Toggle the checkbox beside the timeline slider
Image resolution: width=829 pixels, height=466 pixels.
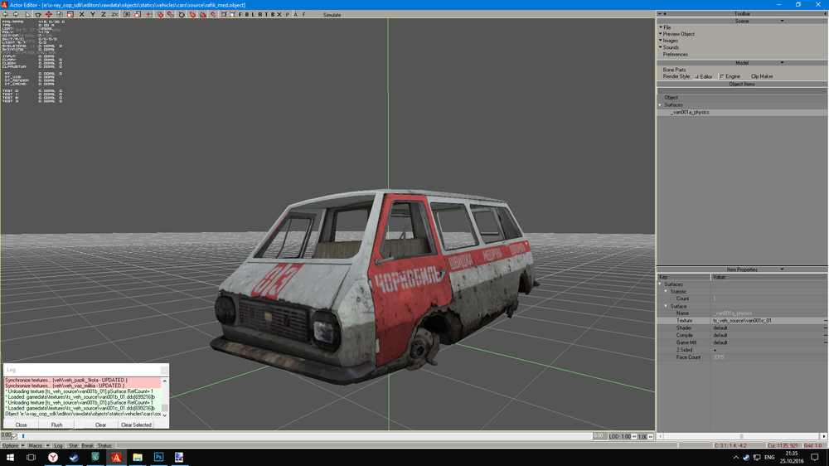point(15,436)
